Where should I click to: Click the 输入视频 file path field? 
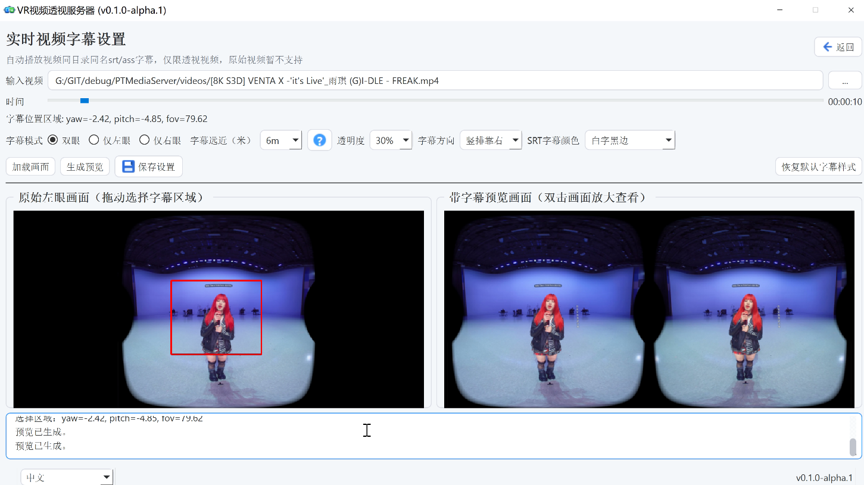(x=435, y=80)
